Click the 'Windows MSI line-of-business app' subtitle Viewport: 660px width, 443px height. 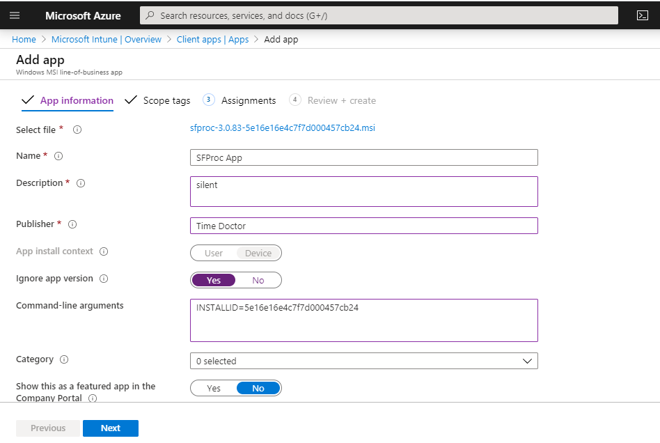click(69, 72)
